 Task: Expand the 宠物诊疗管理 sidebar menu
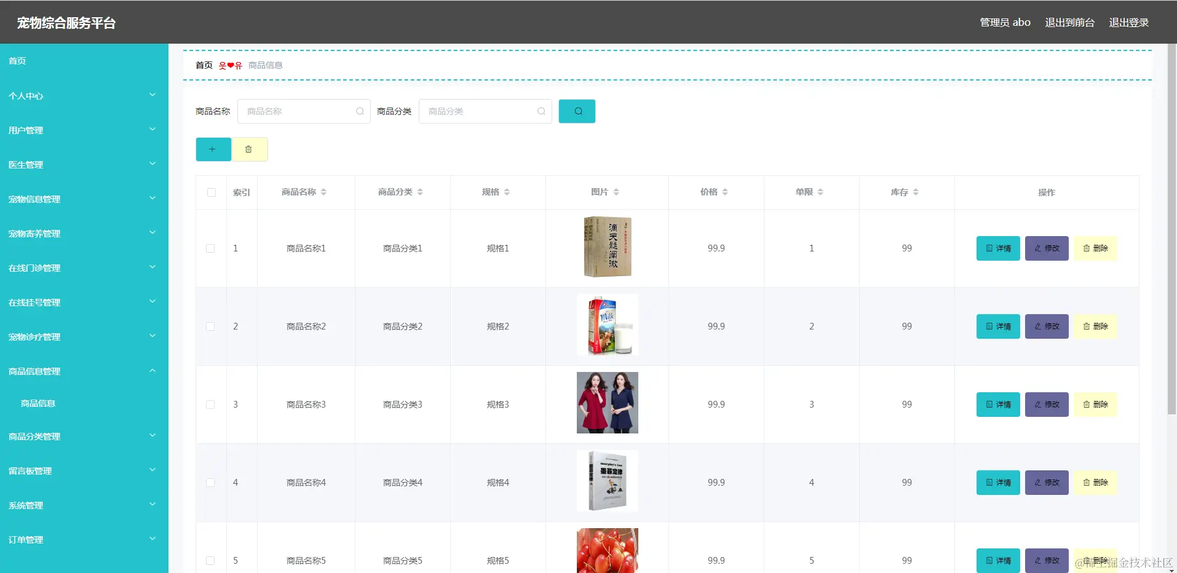click(x=84, y=336)
